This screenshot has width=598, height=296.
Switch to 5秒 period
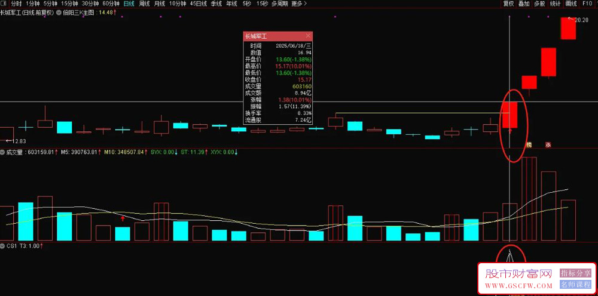tap(247, 4)
